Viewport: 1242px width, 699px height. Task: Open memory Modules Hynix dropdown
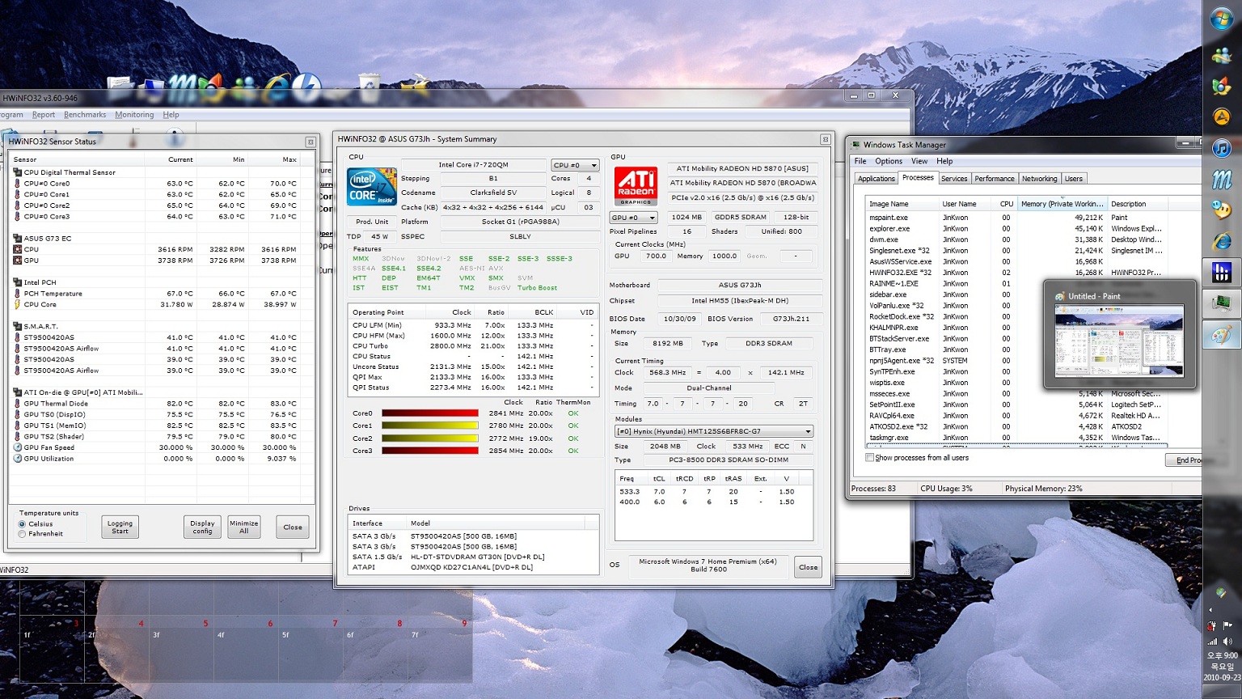pyautogui.click(x=714, y=431)
